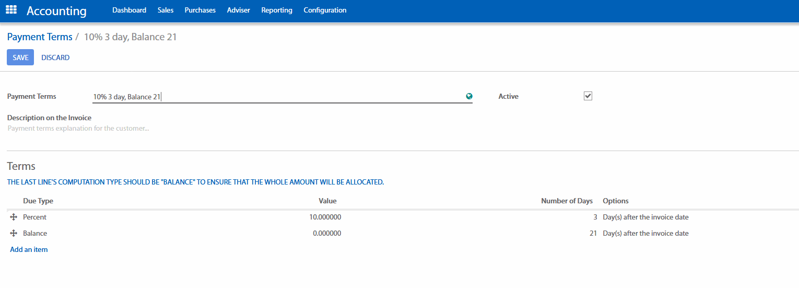This screenshot has width=799, height=288.
Task: Click drag handle icon for Percent row
Action: pyautogui.click(x=14, y=217)
